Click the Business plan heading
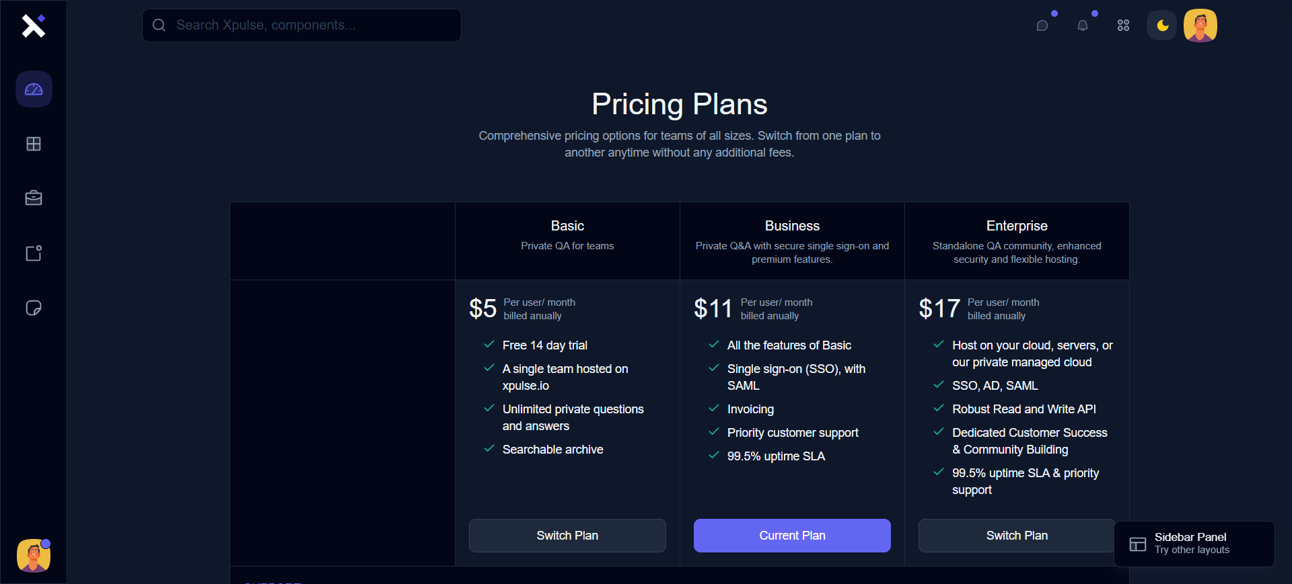This screenshot has height=584, width=1292. pyautogui.click(x=792, y=226)
